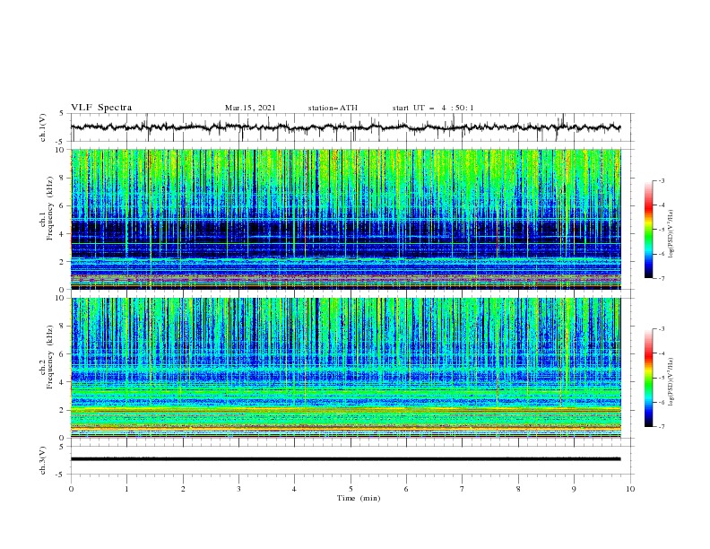Click the 'start UT = 4 :50: 1' text
710x549 pixels.
433,108
